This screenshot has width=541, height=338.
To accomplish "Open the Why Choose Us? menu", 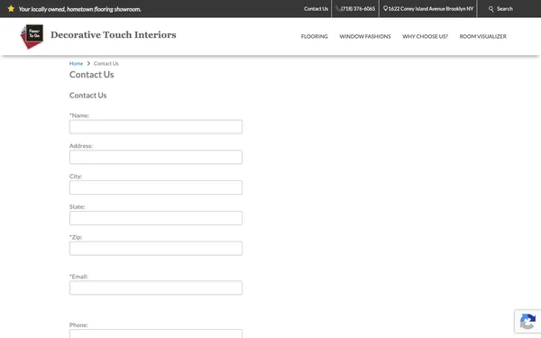I will point(425,36).
